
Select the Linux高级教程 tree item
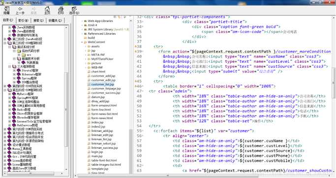pos(22,160)
